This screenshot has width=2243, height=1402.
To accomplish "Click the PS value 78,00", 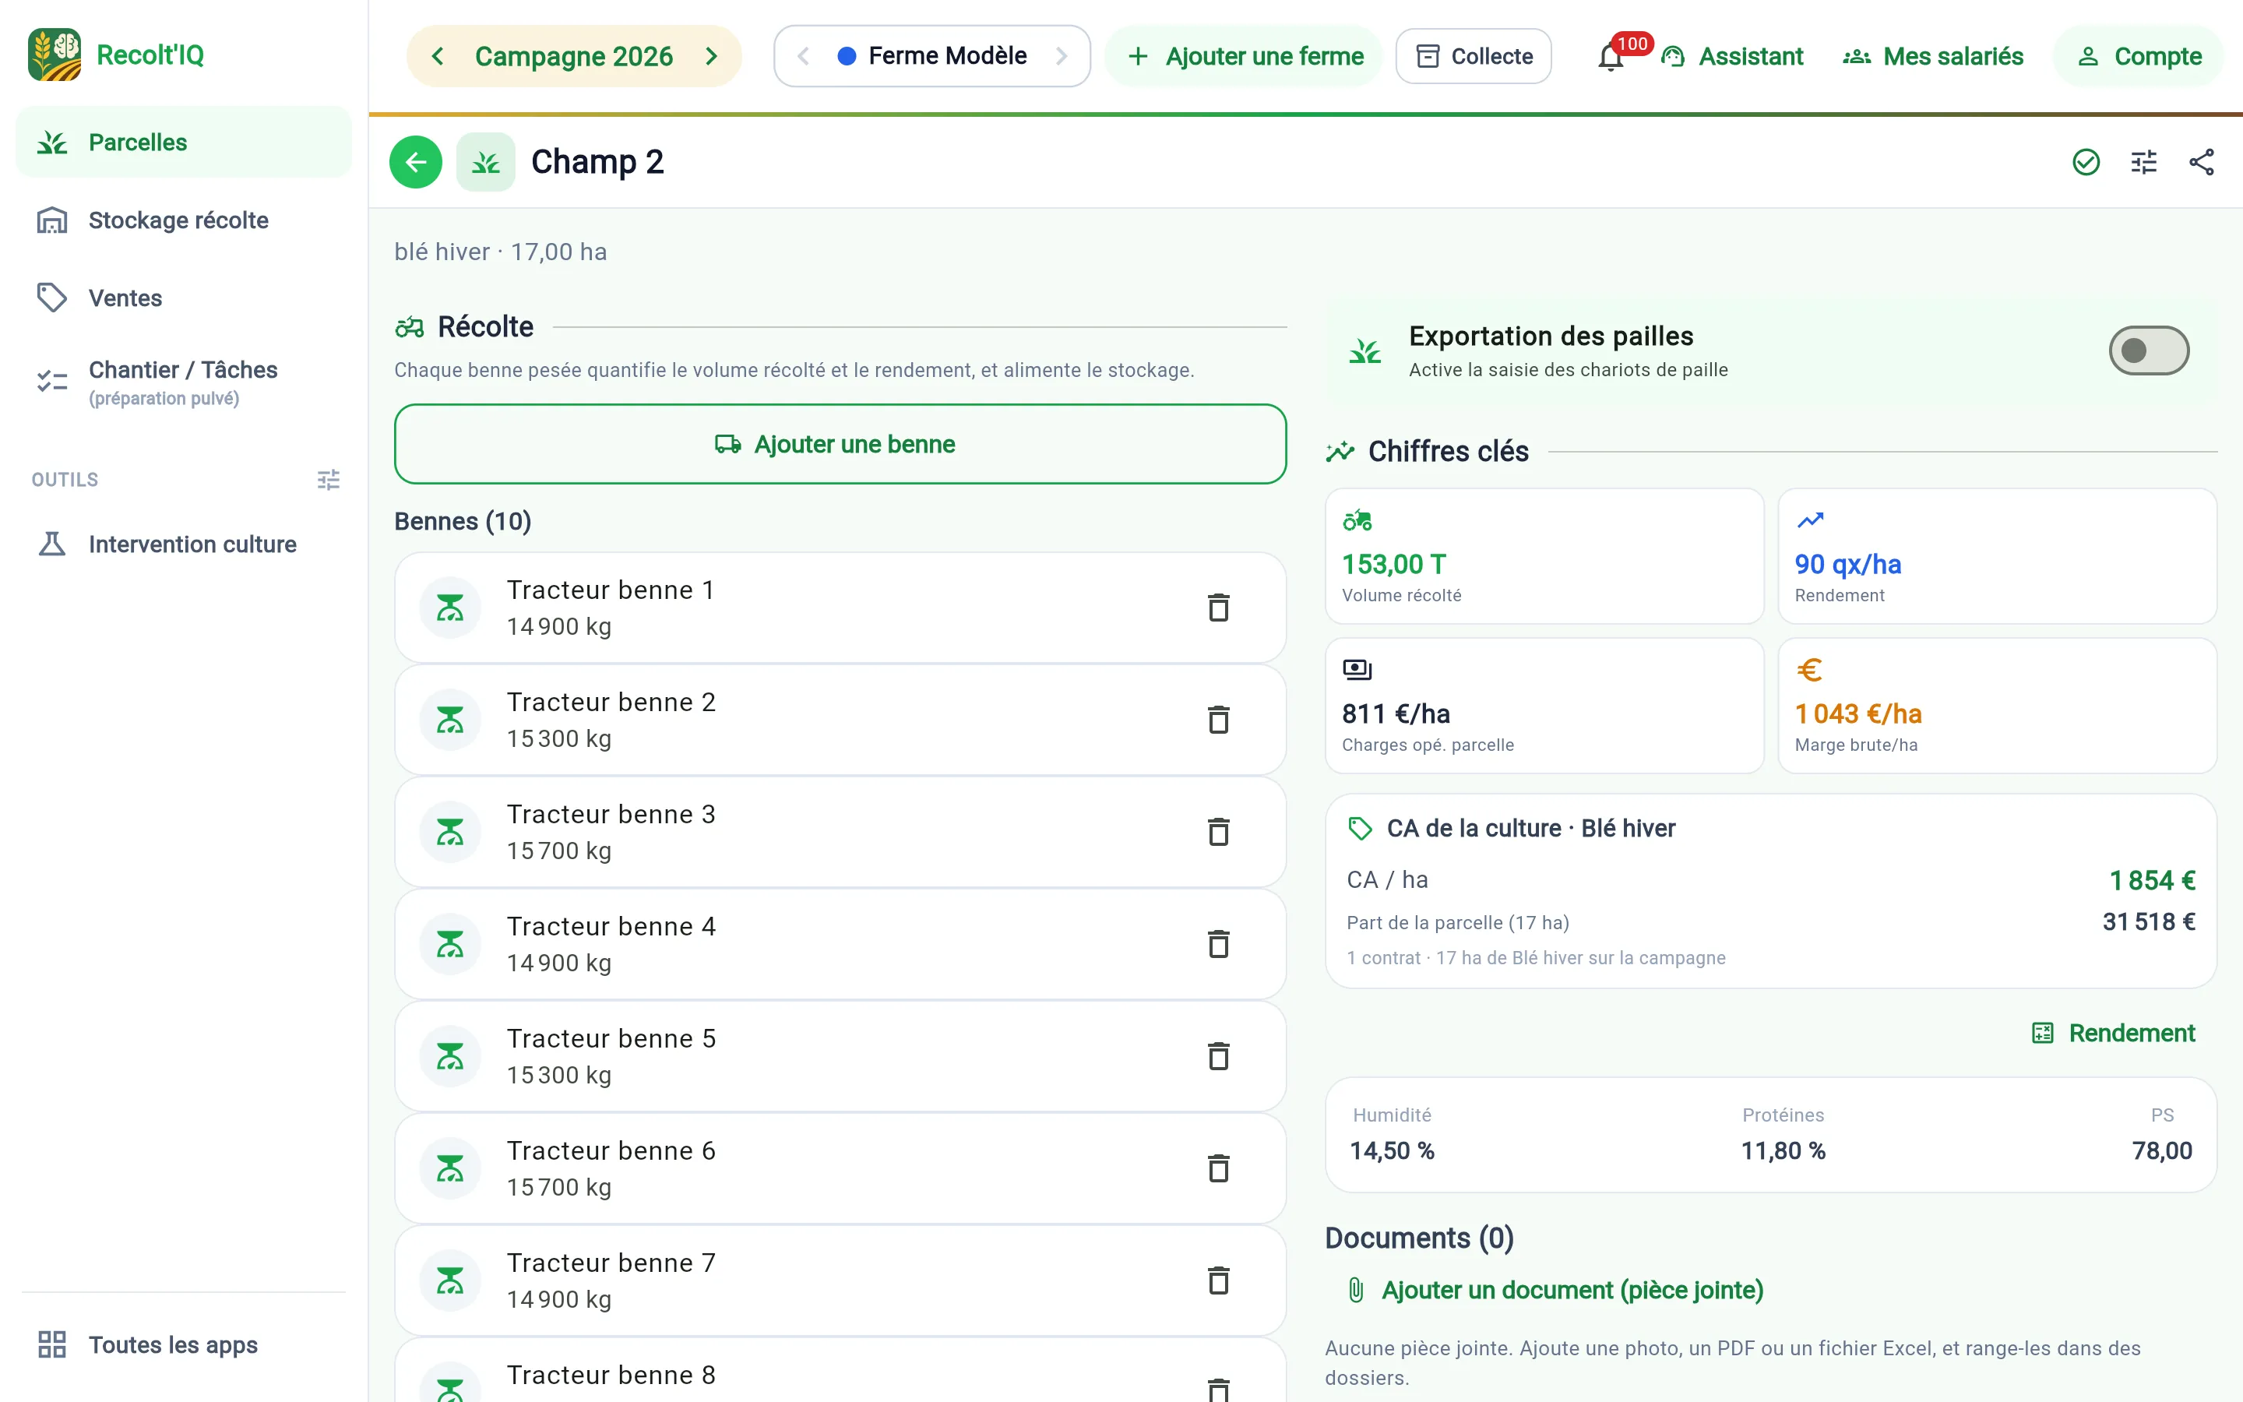I will [2161, 1150].
